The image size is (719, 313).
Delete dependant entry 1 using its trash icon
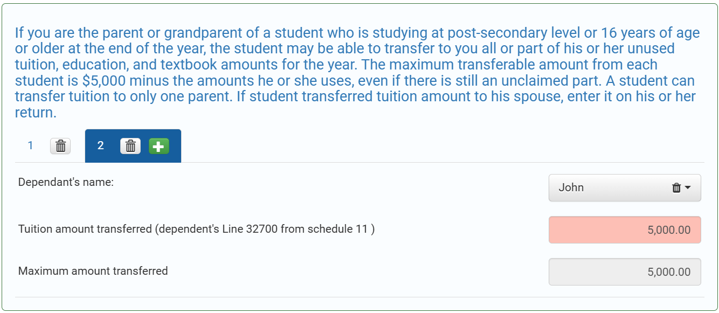pos(60,146)
